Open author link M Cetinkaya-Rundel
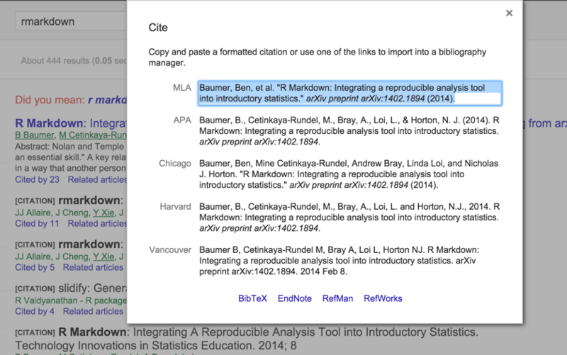This screenshot has height=355, width=567. pos(93,135)
